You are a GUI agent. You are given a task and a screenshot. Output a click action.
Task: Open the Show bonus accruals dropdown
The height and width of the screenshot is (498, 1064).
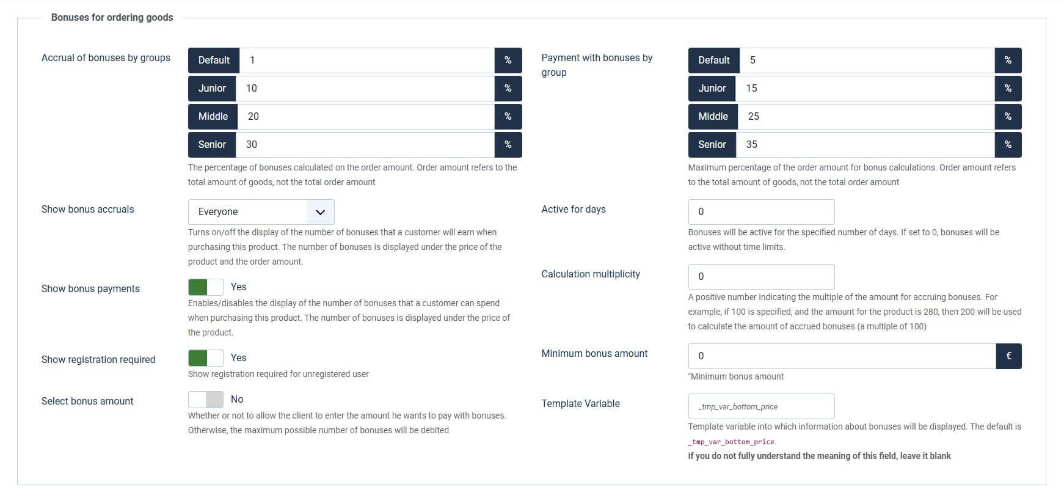(261, 212)
